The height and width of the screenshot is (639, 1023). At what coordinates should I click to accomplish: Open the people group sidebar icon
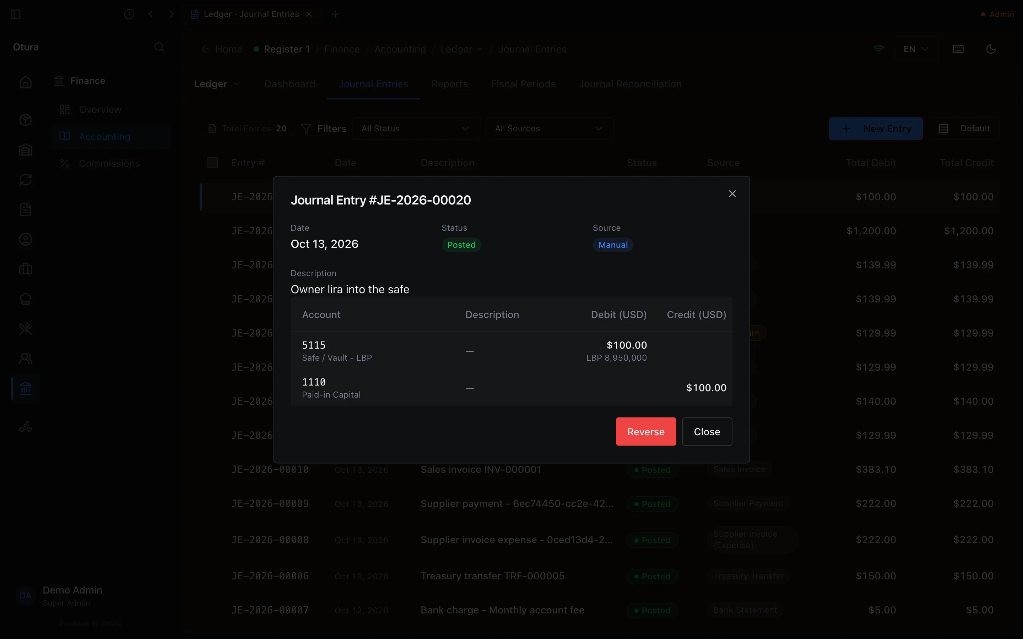(x=26, y=359)
